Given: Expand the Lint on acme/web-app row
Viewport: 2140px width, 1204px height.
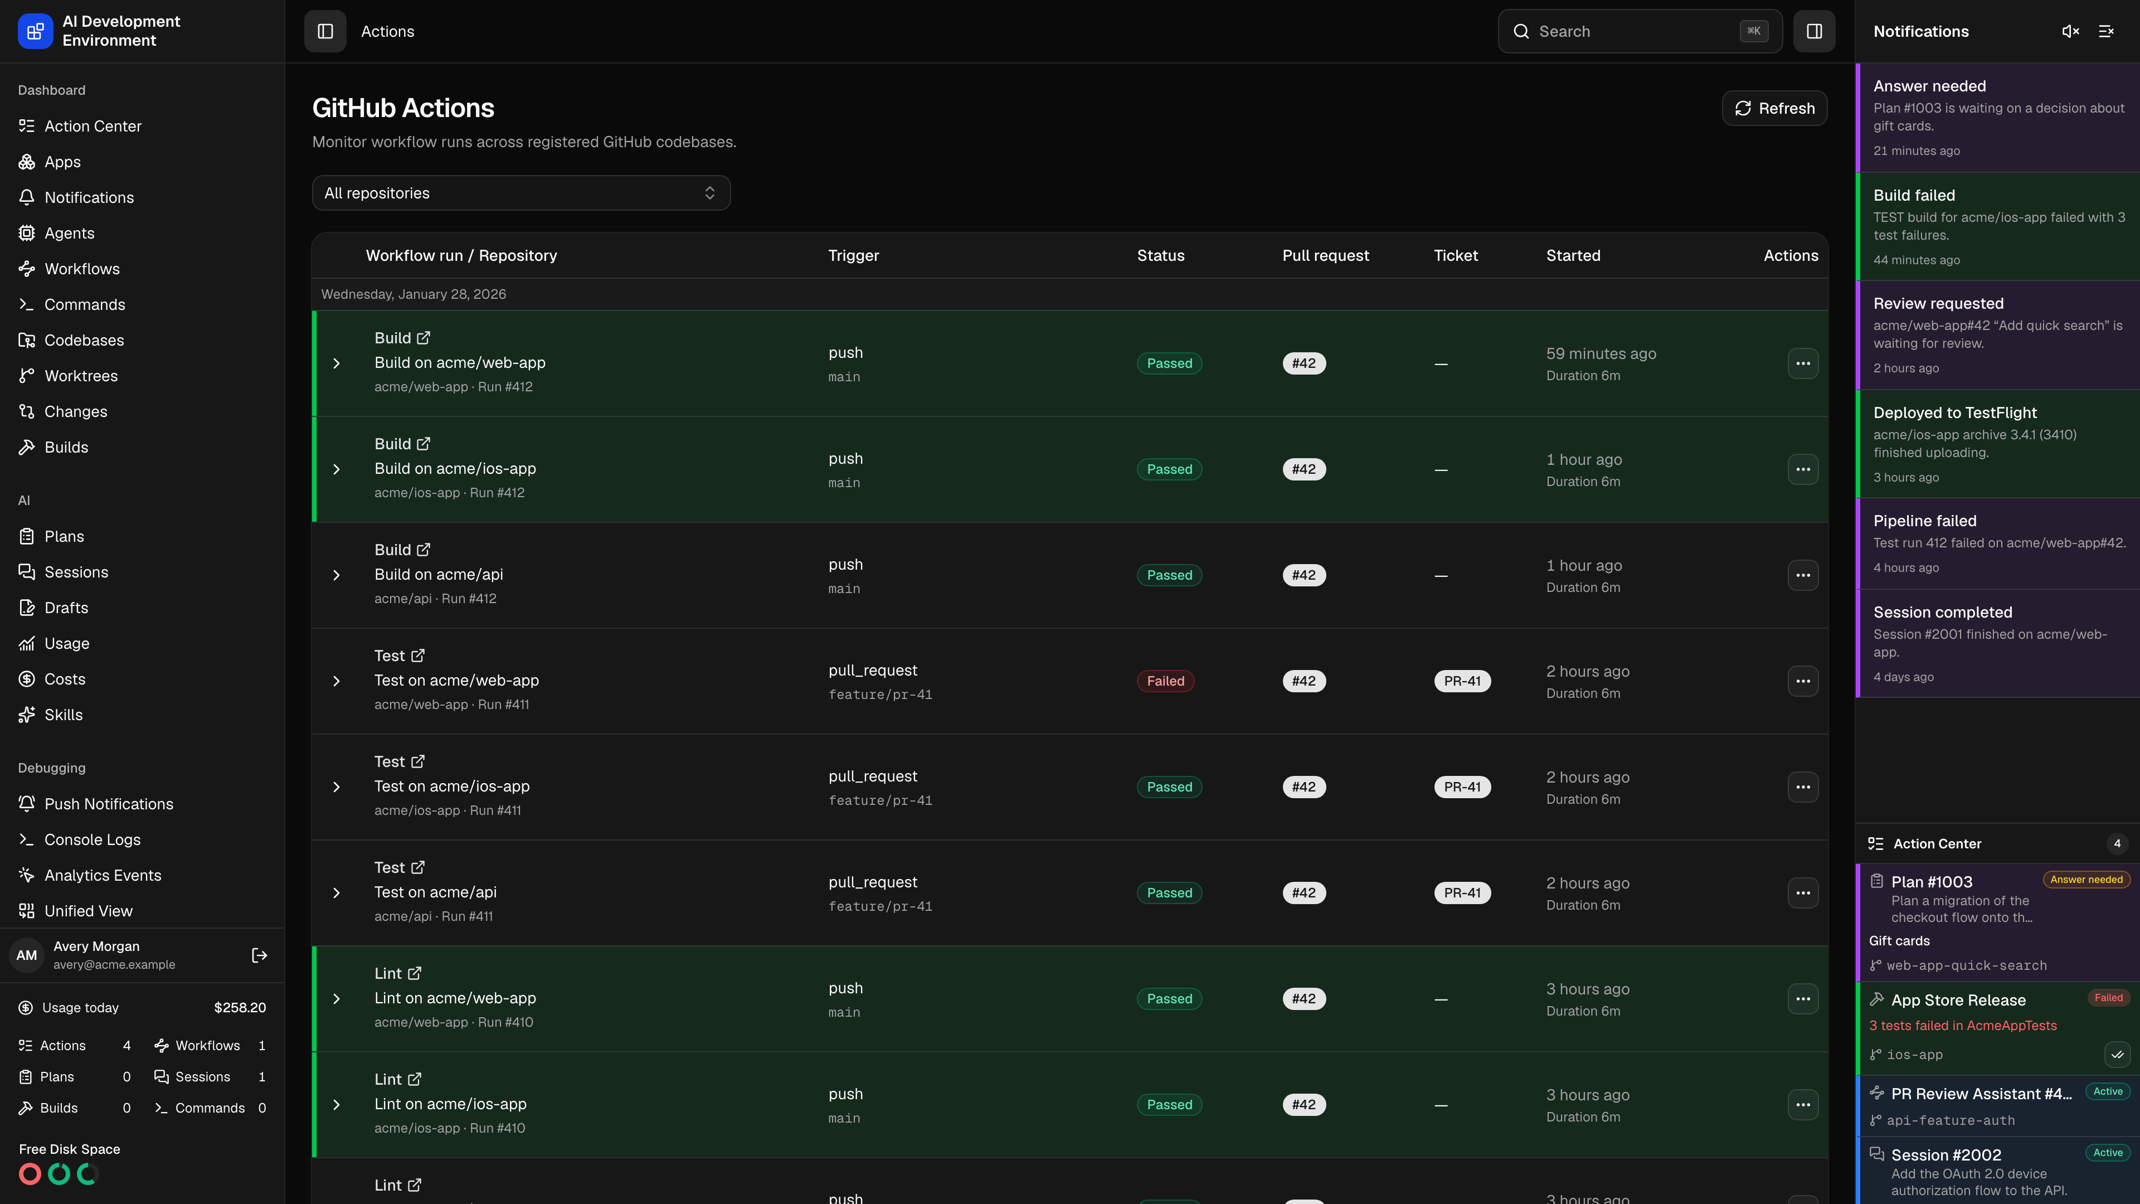Looking at the screenshot, I should coord(337,999).
